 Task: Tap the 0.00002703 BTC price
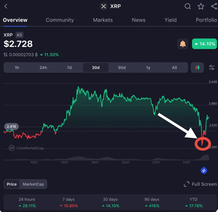point(23,55)
